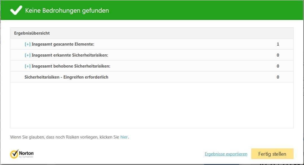Follow the 'hier' link for remaining risks
The height and width of the screenshot is (165, 304).
[124, 137]
